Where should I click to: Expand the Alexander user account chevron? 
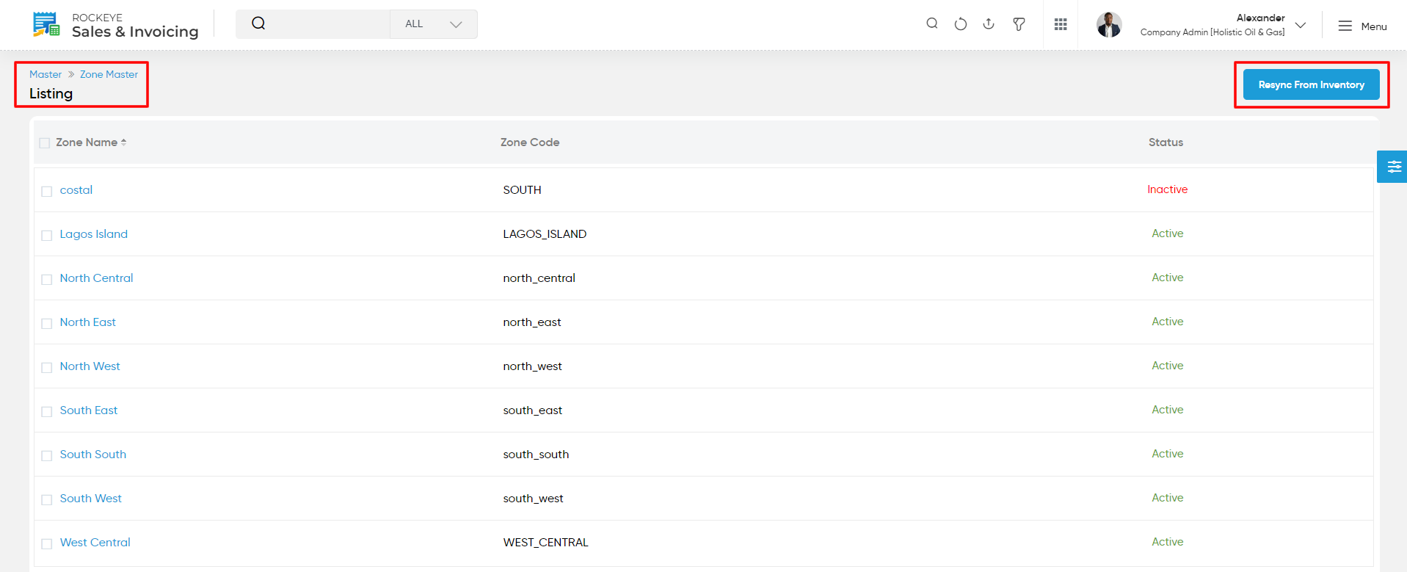(1301, 25)
